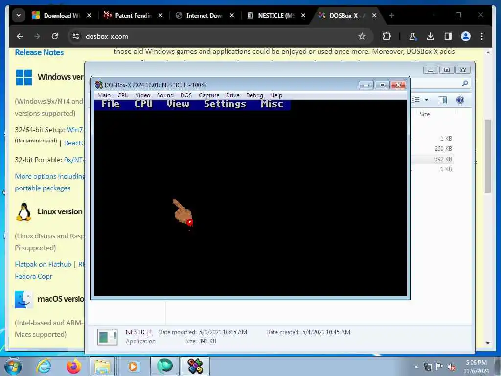Click the Size column header in Explorer

pos(425,114)
